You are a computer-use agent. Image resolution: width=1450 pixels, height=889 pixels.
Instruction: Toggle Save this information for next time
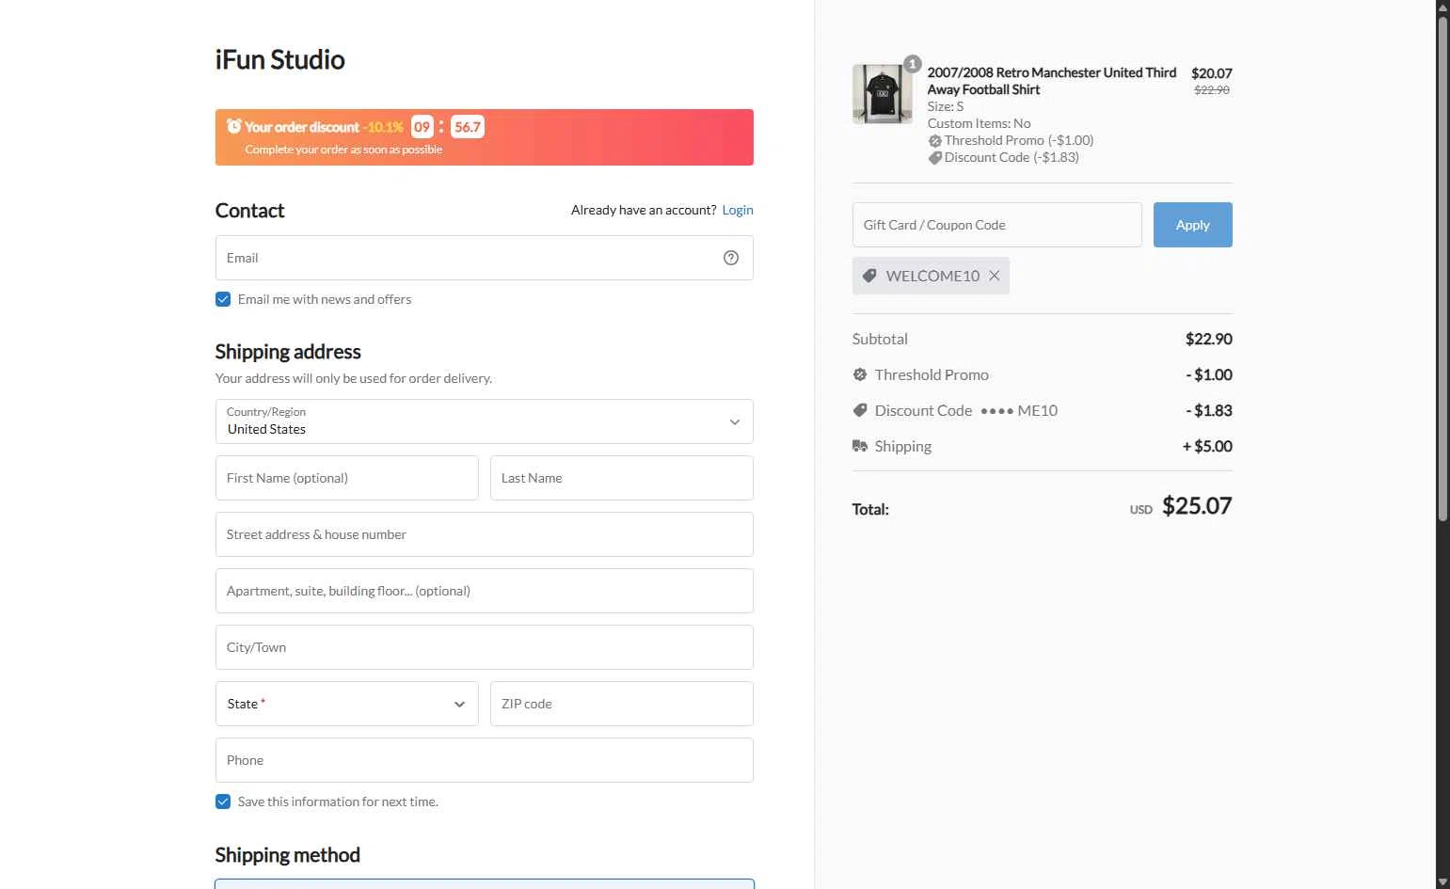(x=223, y=802)
